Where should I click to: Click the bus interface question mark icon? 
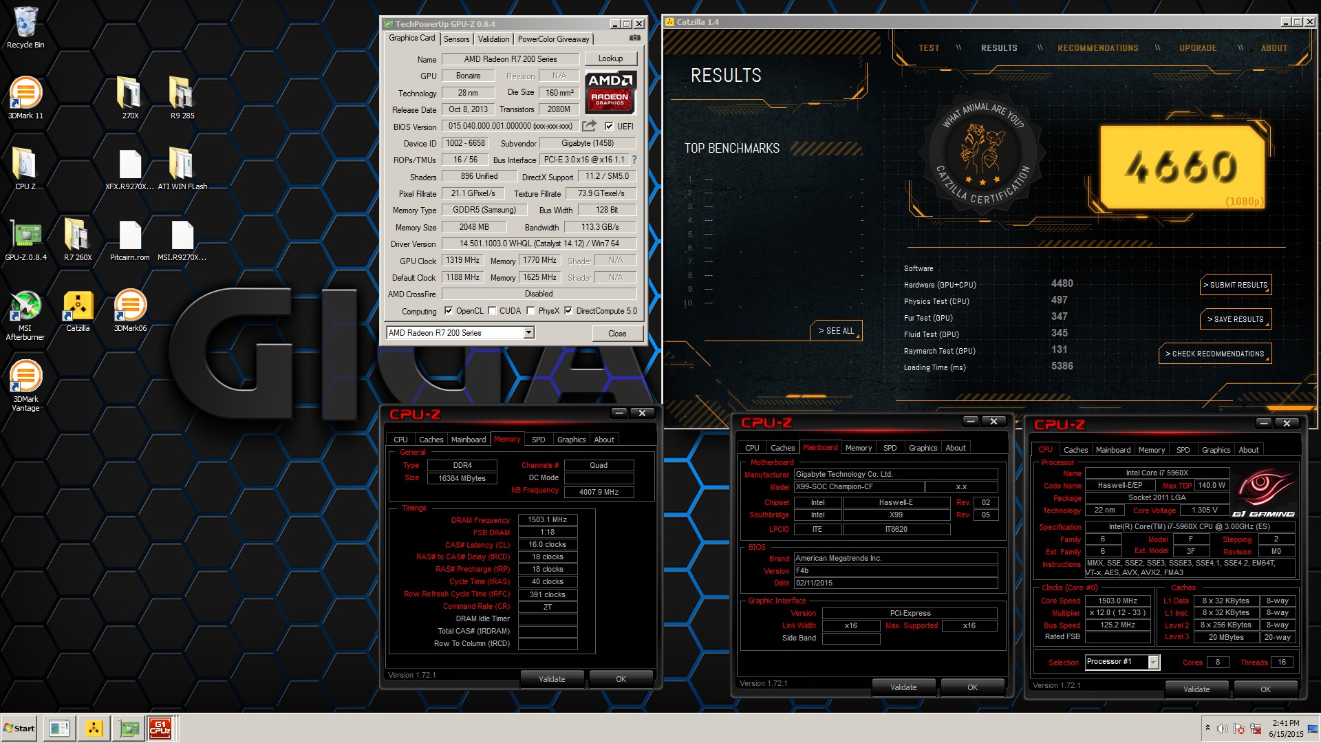634,160
